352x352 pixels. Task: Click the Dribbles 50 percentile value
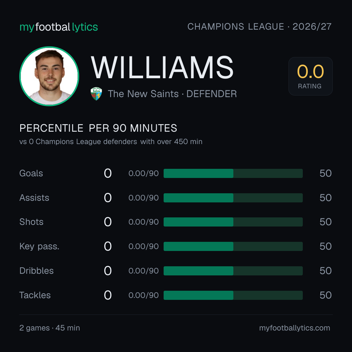click(x=326, y=271)
